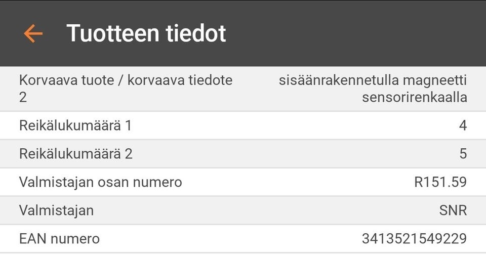486x257 pixels.
Task: Click the word "Tuotteen" in the header title
Action: [113, 33]
